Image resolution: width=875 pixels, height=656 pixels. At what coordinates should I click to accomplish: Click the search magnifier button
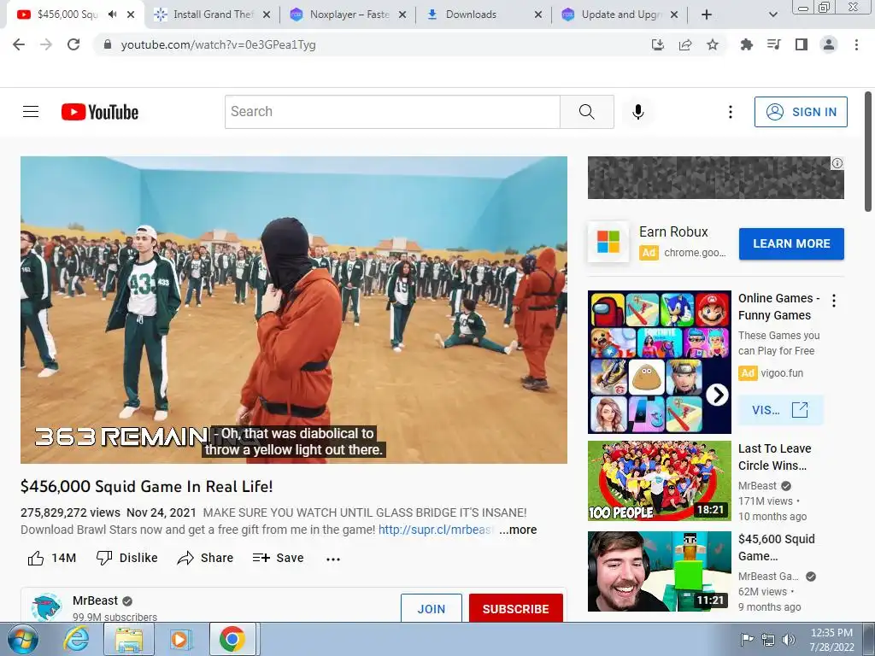point(586,112)
